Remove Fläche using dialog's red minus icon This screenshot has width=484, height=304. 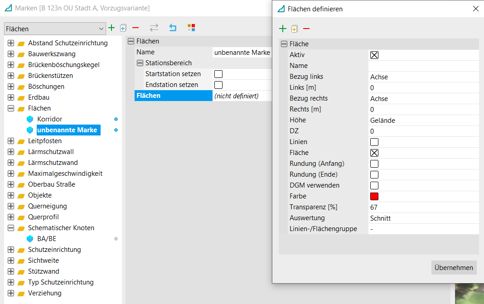point(306,29)
